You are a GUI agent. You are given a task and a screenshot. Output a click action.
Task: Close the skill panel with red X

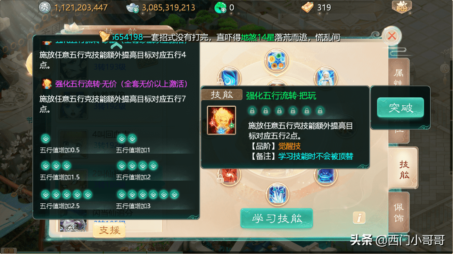392,36
